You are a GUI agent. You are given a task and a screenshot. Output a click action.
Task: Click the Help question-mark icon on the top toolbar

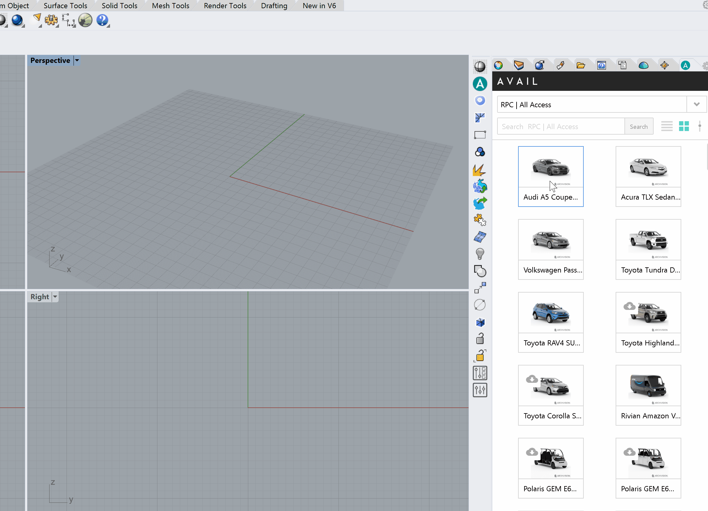coord(102,20)
